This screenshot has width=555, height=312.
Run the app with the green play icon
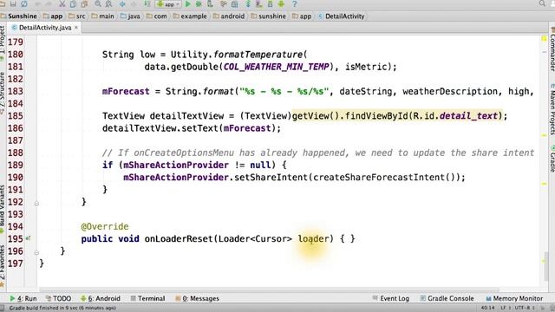[x=188, y=3]
